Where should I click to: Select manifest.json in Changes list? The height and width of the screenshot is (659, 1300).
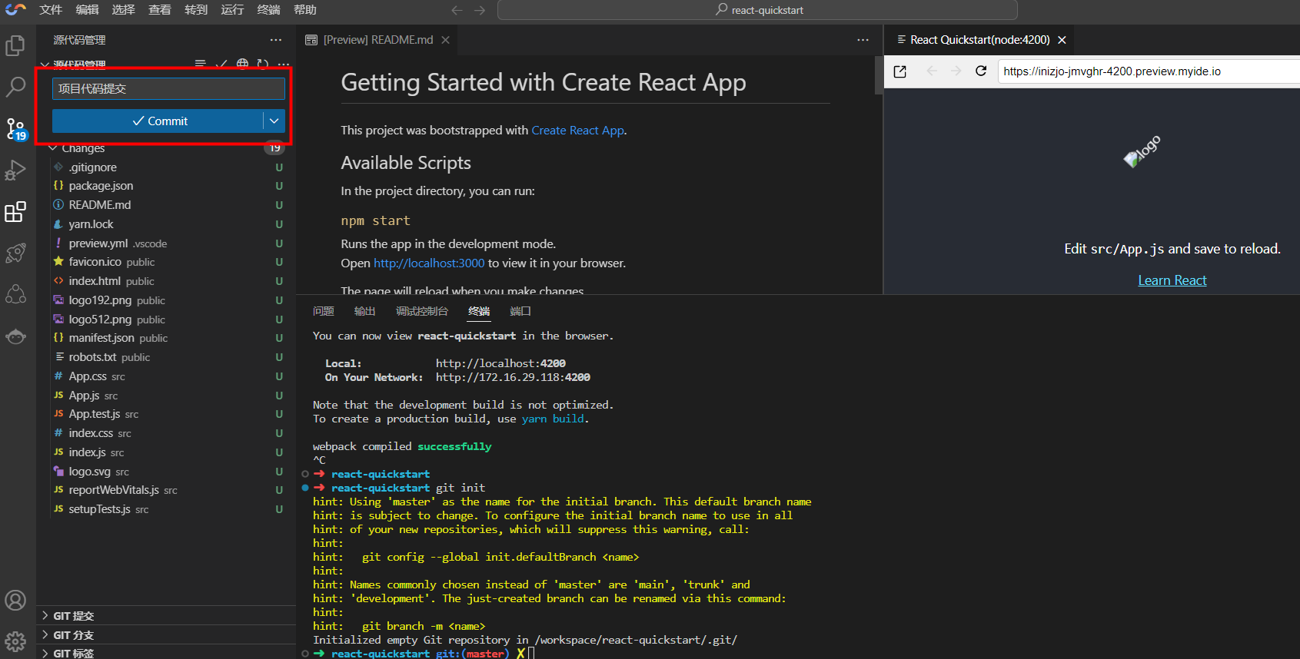(x=166, y=338)
